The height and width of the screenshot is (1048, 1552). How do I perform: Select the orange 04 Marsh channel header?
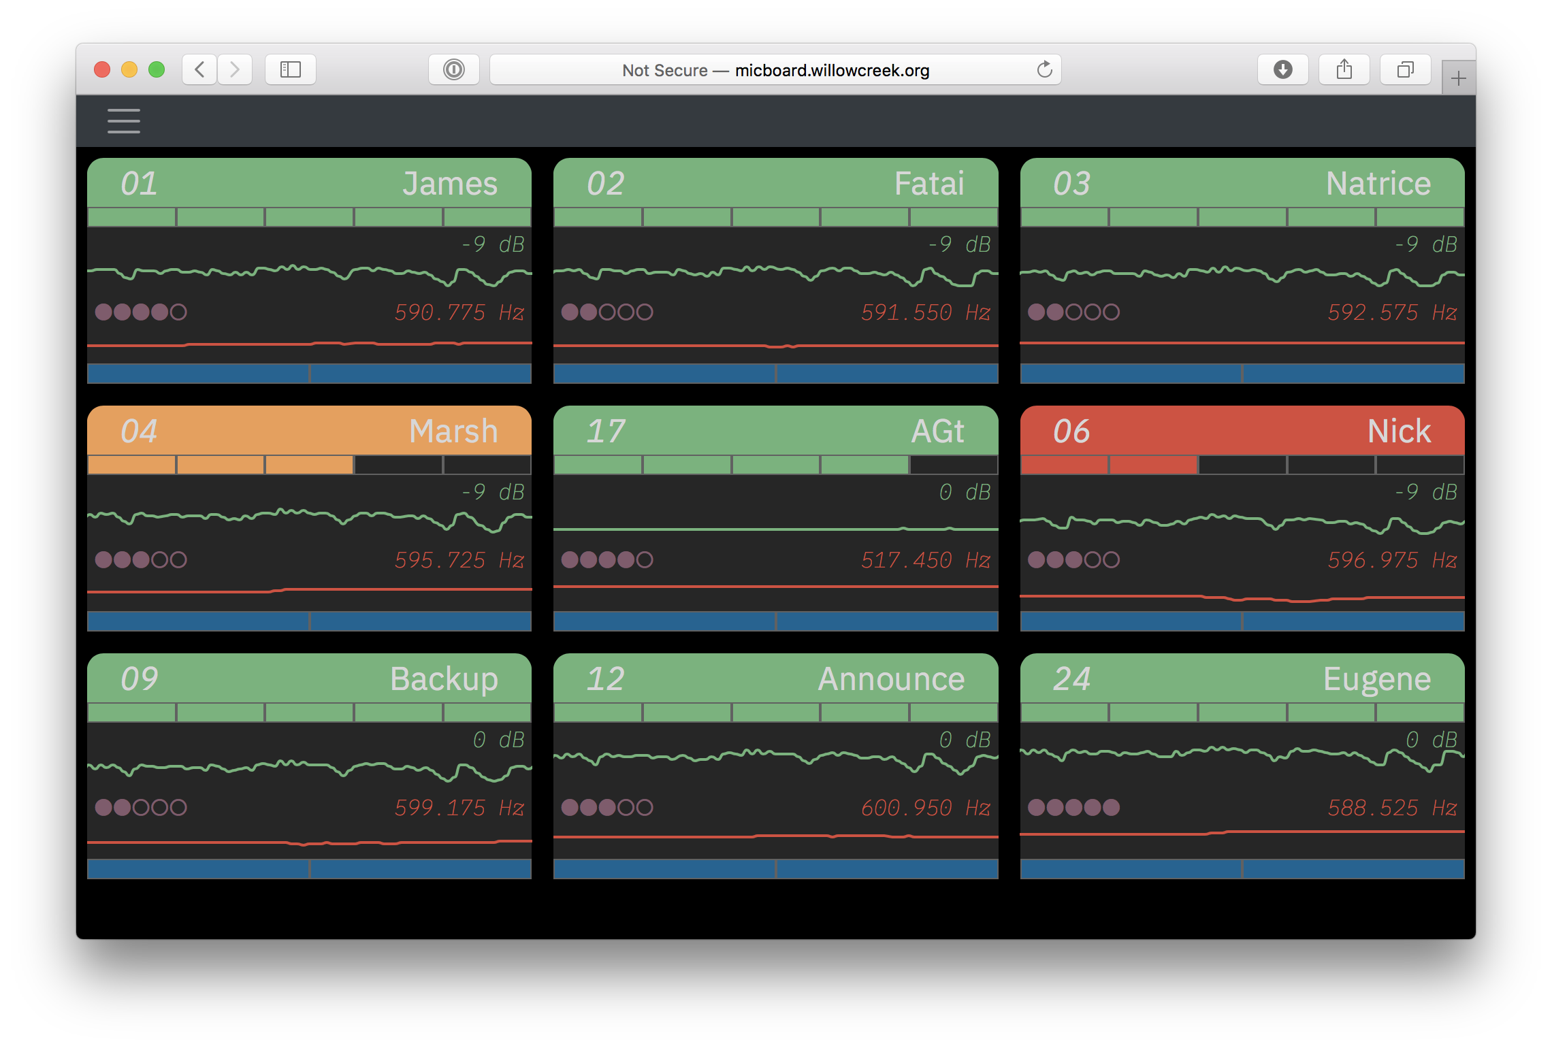309,431
